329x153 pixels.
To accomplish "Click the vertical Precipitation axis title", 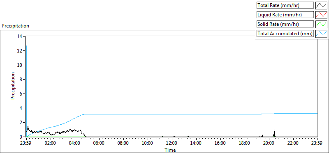I will 13,86.
